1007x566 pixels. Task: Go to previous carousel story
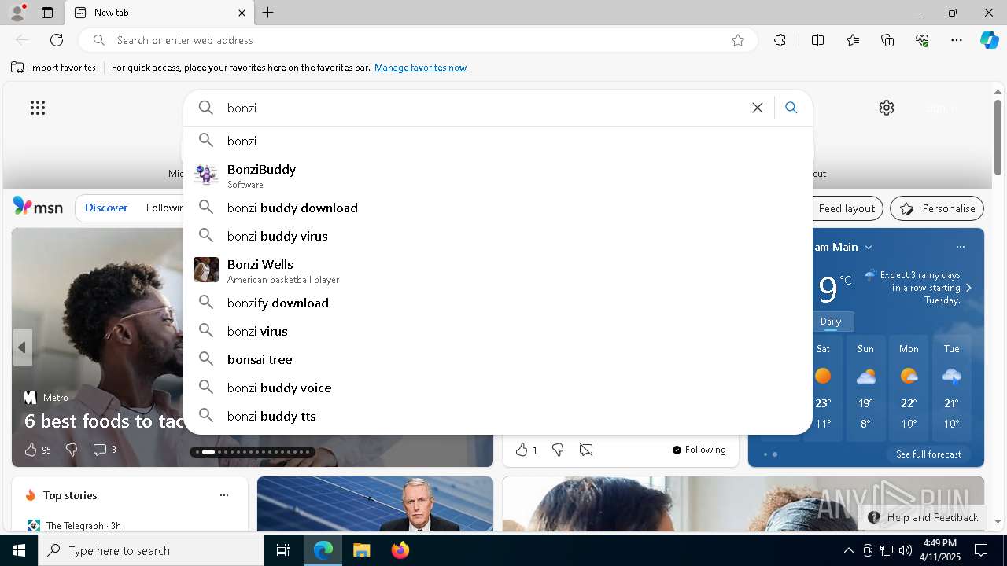[x=22, y=347]
